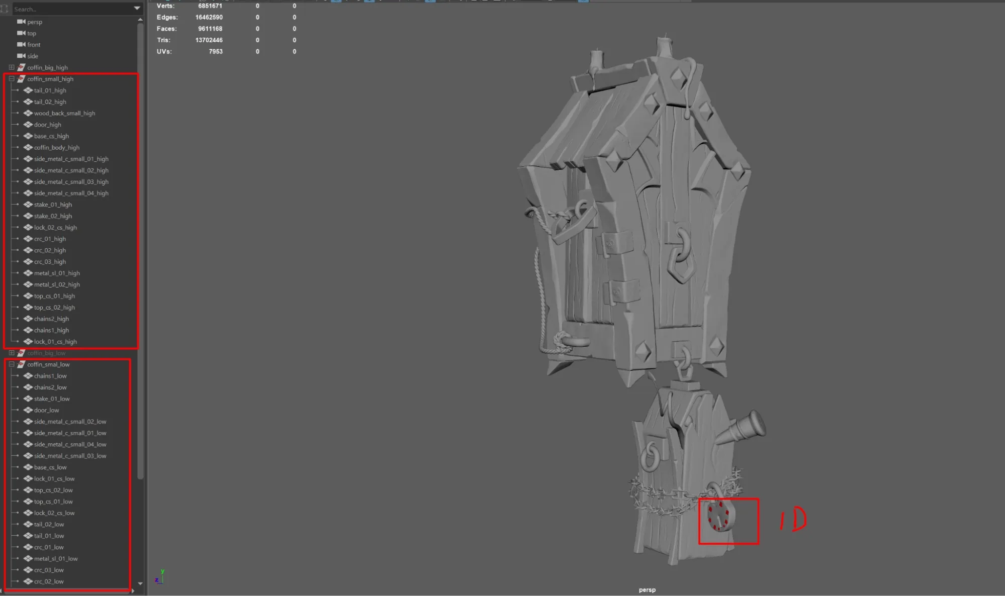Select metal_sl_01_low in the outliner

[56, 559]
